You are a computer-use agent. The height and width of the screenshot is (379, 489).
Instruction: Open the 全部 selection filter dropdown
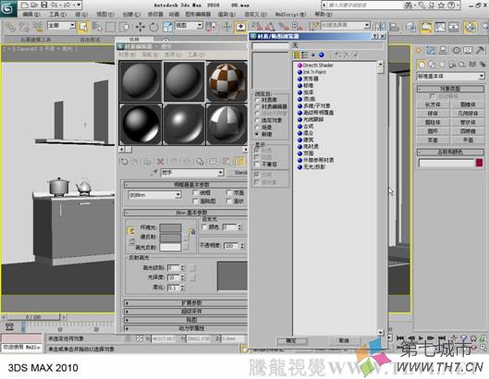click(x=61, y=25)
